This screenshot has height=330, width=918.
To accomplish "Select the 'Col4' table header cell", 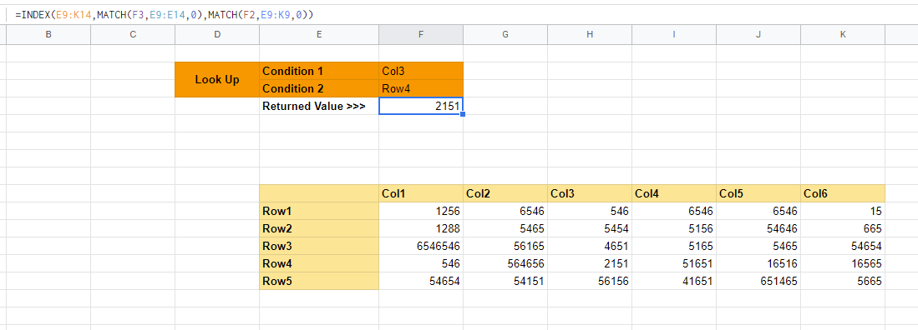I will click(674, 193).
